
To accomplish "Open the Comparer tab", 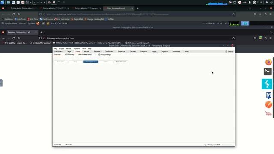I will (x=144, y=52).
